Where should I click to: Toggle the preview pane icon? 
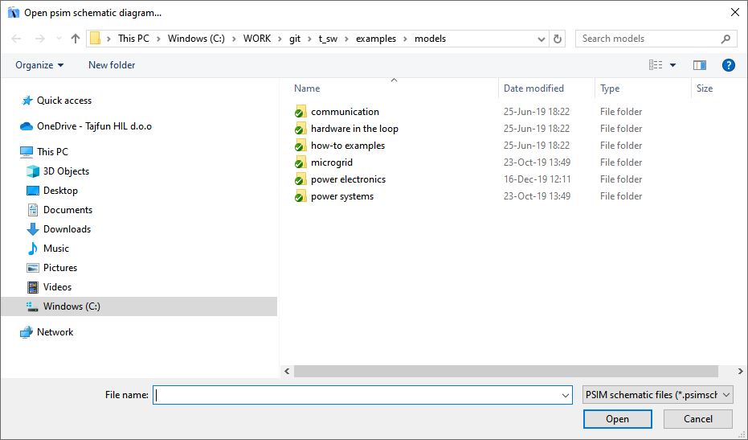(699, 65)
